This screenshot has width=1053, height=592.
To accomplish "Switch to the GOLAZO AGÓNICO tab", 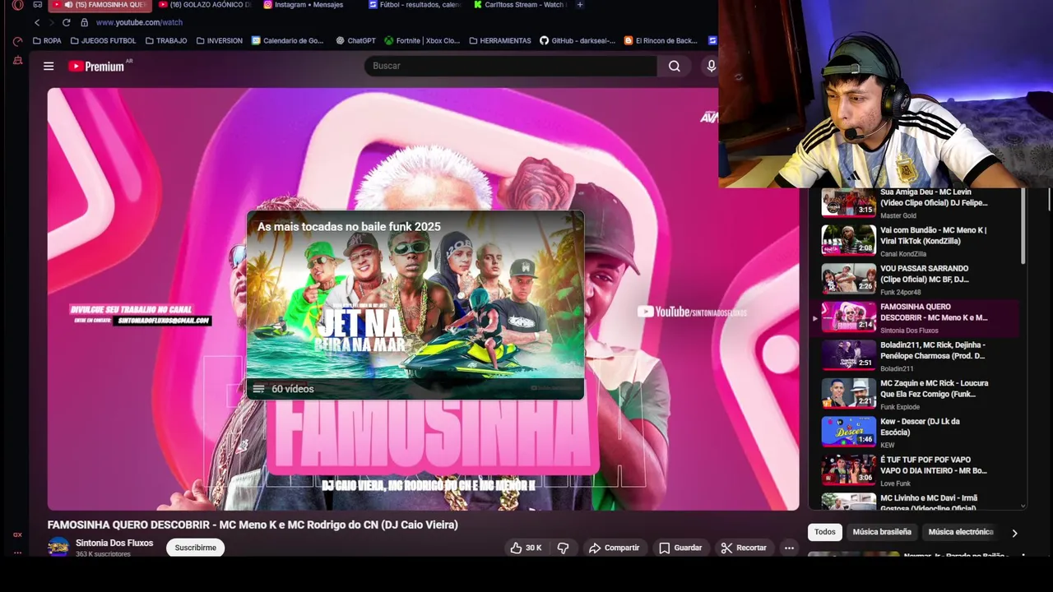I will [x=205, y=5].
